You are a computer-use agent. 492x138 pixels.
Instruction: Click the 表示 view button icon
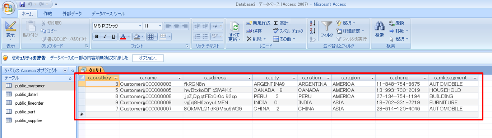[10, 27]
